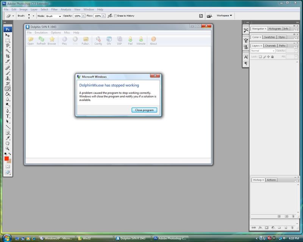Open the Brushes palette toggle icon
This screenshot has width=303, height=242.
201,16
